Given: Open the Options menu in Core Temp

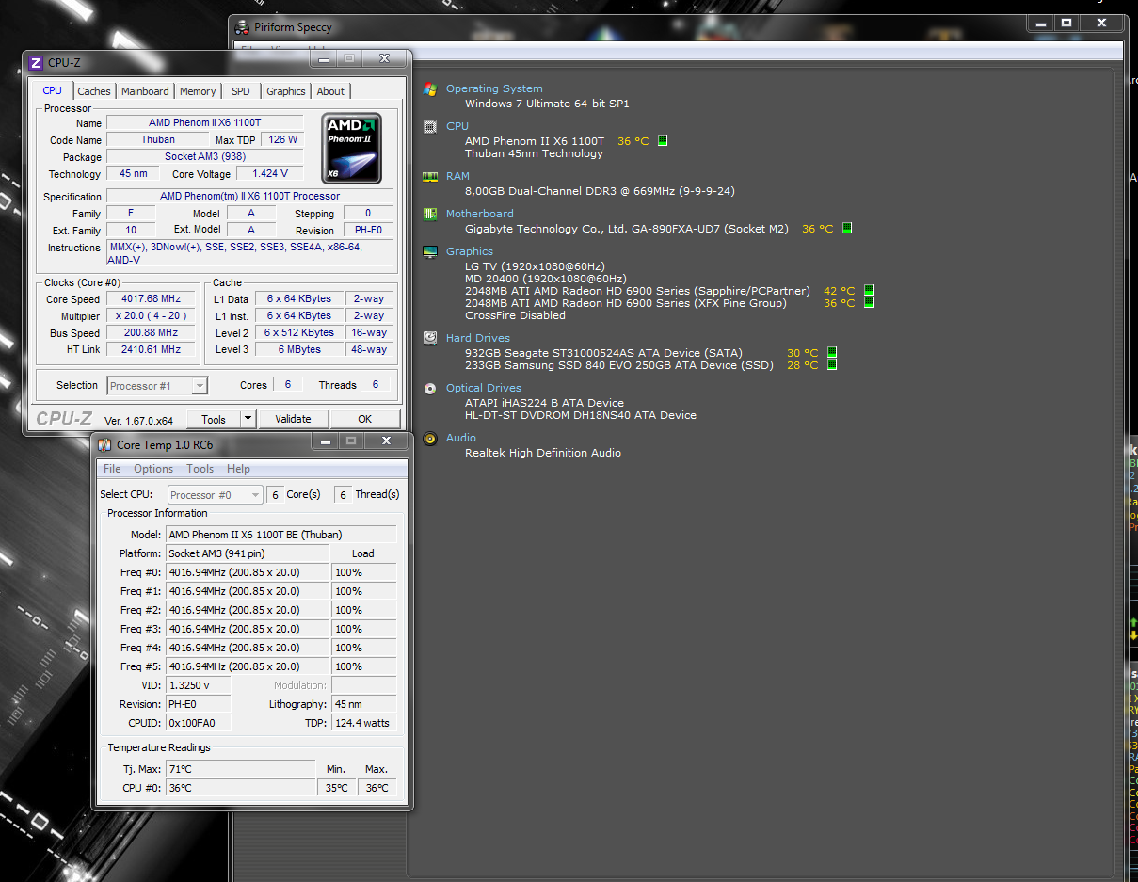Looking at the screenshot, I should pyautogui.click(x=153, y=469).
